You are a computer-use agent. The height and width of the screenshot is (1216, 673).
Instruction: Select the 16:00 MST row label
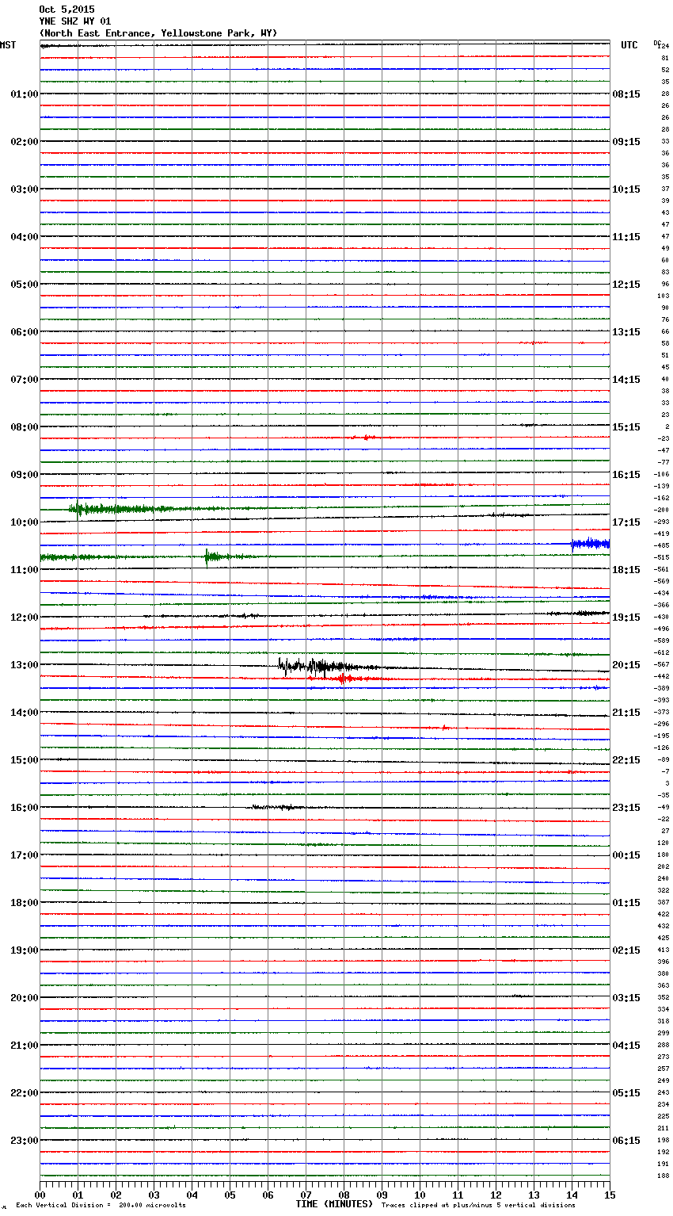pyautogui.click(x=25, y=808)
